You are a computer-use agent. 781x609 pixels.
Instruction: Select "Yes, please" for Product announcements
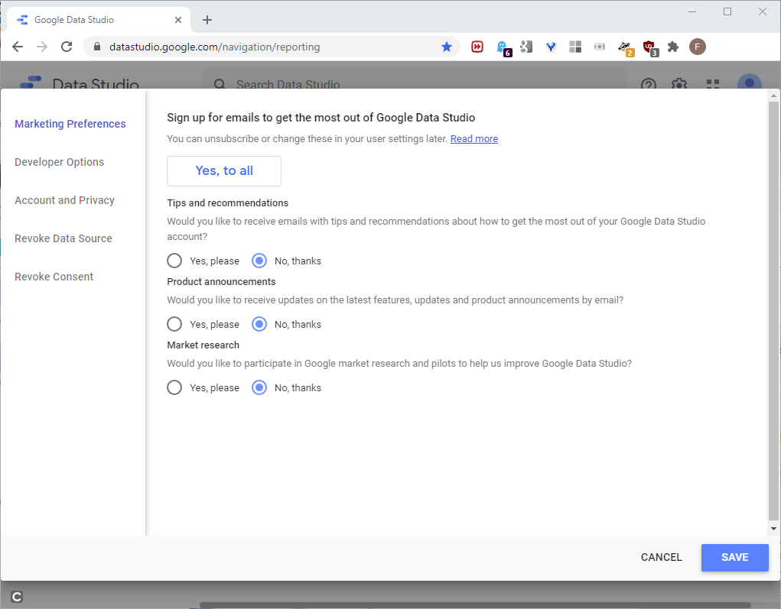click(x=174, y=324)
